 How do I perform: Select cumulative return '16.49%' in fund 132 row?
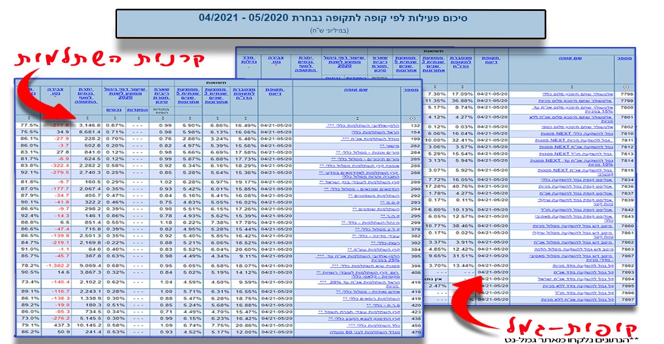coord(245,126)
